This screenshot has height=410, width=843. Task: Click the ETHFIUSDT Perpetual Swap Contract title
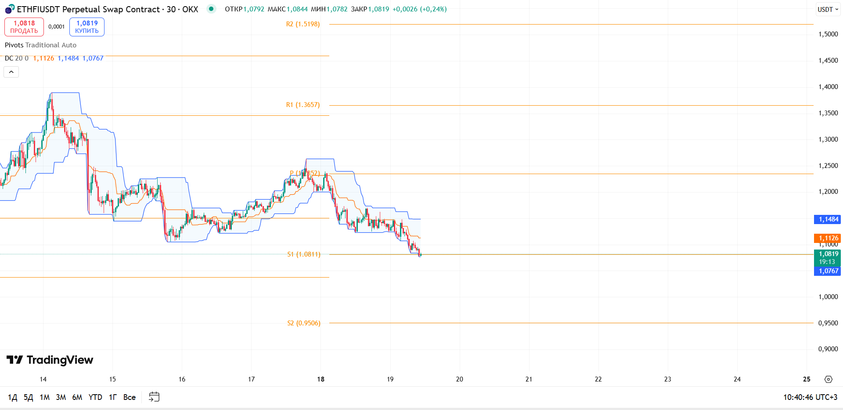coord(88,9)
